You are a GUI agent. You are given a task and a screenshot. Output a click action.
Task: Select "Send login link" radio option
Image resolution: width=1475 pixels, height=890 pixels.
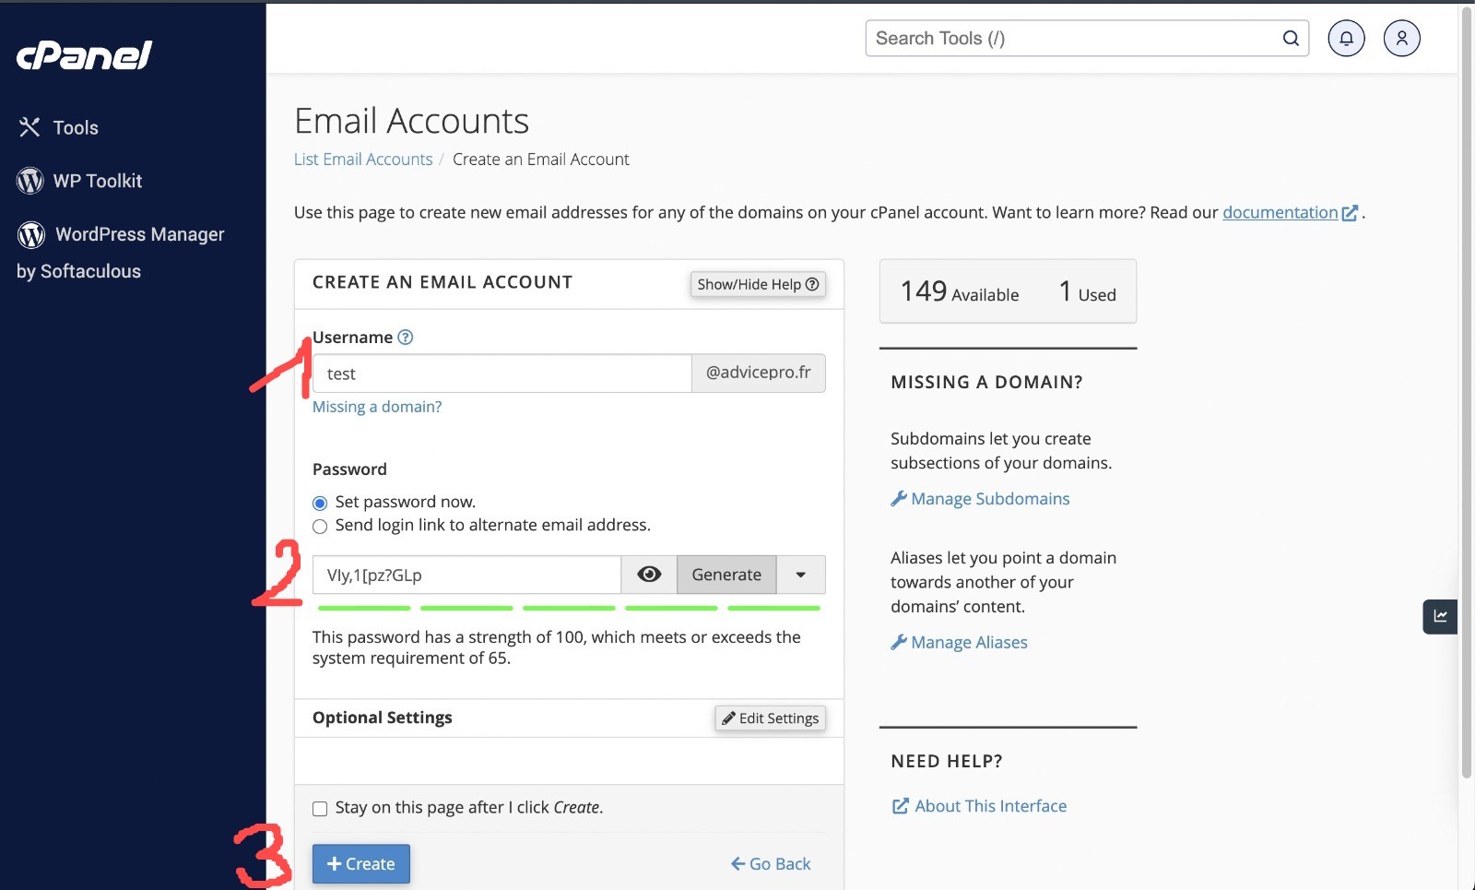(x=320, y=527)
